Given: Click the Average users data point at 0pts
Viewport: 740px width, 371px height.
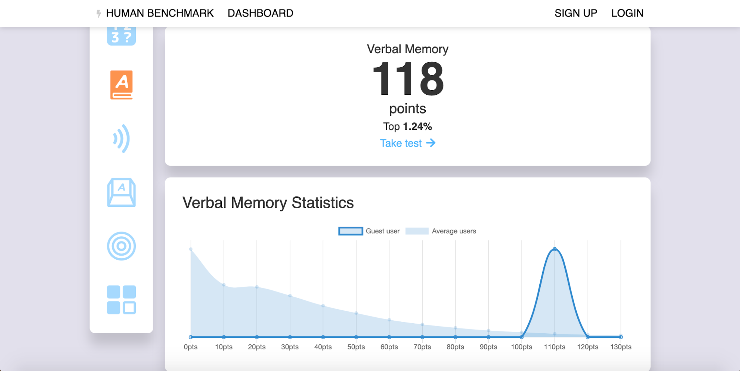Looking at the screenshot, I should pos(191,249).
